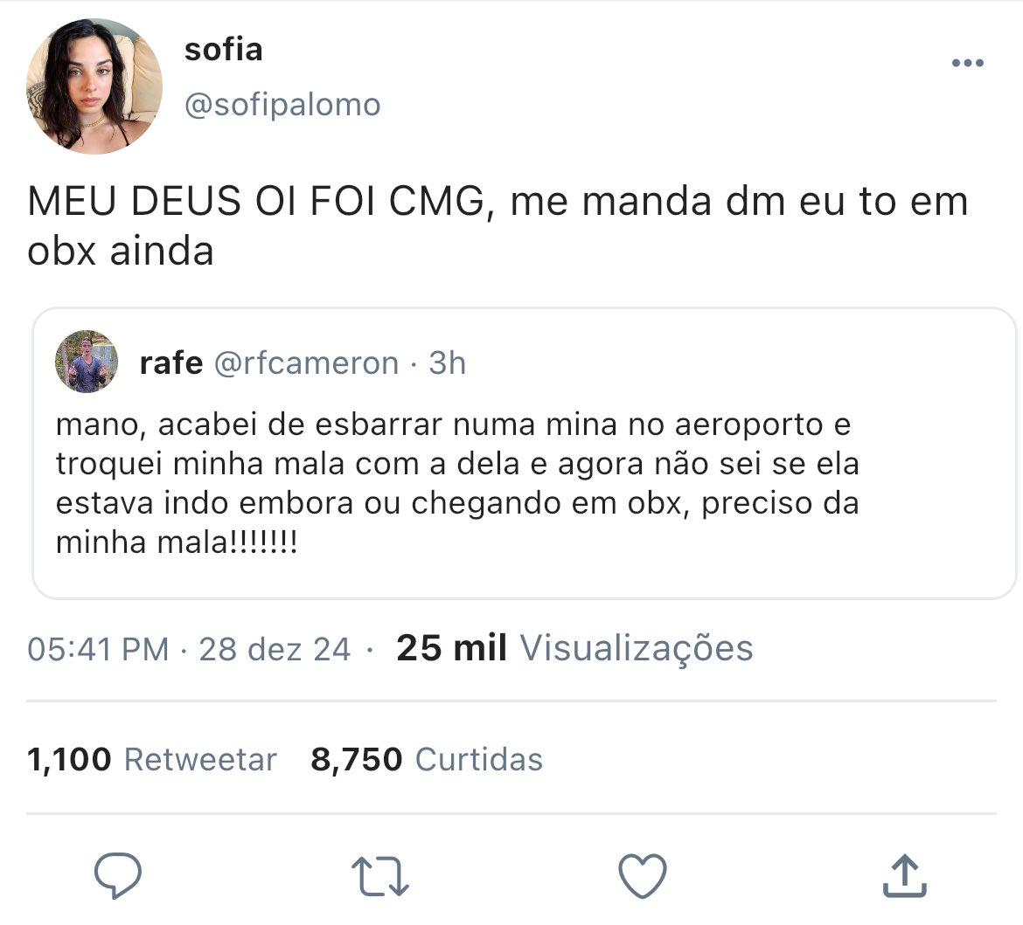
Task: Open rafe's small avatar in quoted tweet
Action: click(x=87, y=362)
